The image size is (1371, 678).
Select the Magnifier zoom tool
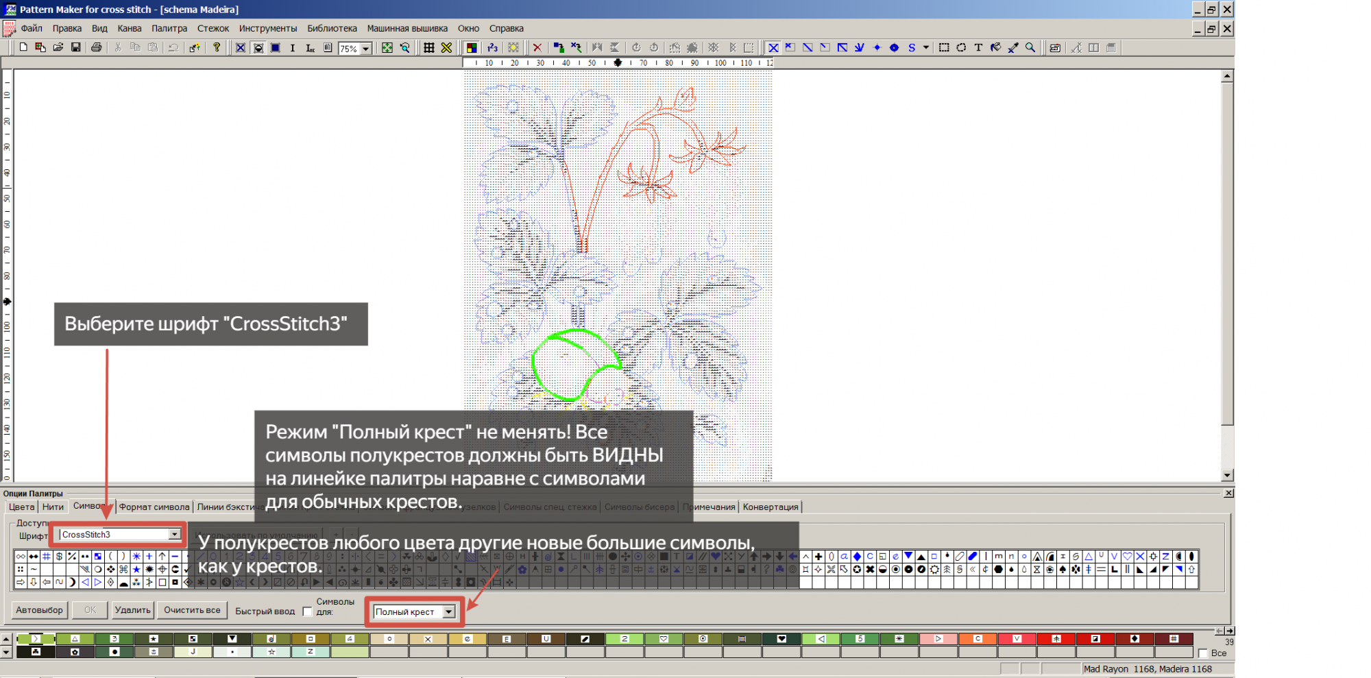coord(1030,47)
